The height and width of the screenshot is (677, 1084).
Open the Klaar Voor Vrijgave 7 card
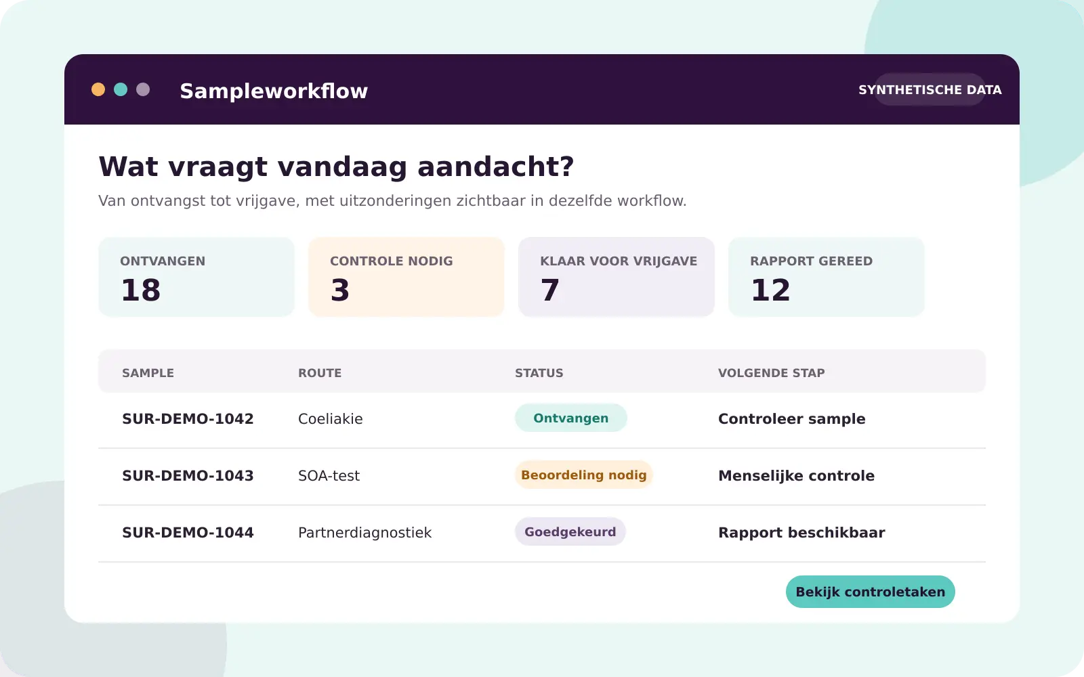click(617, 277)
